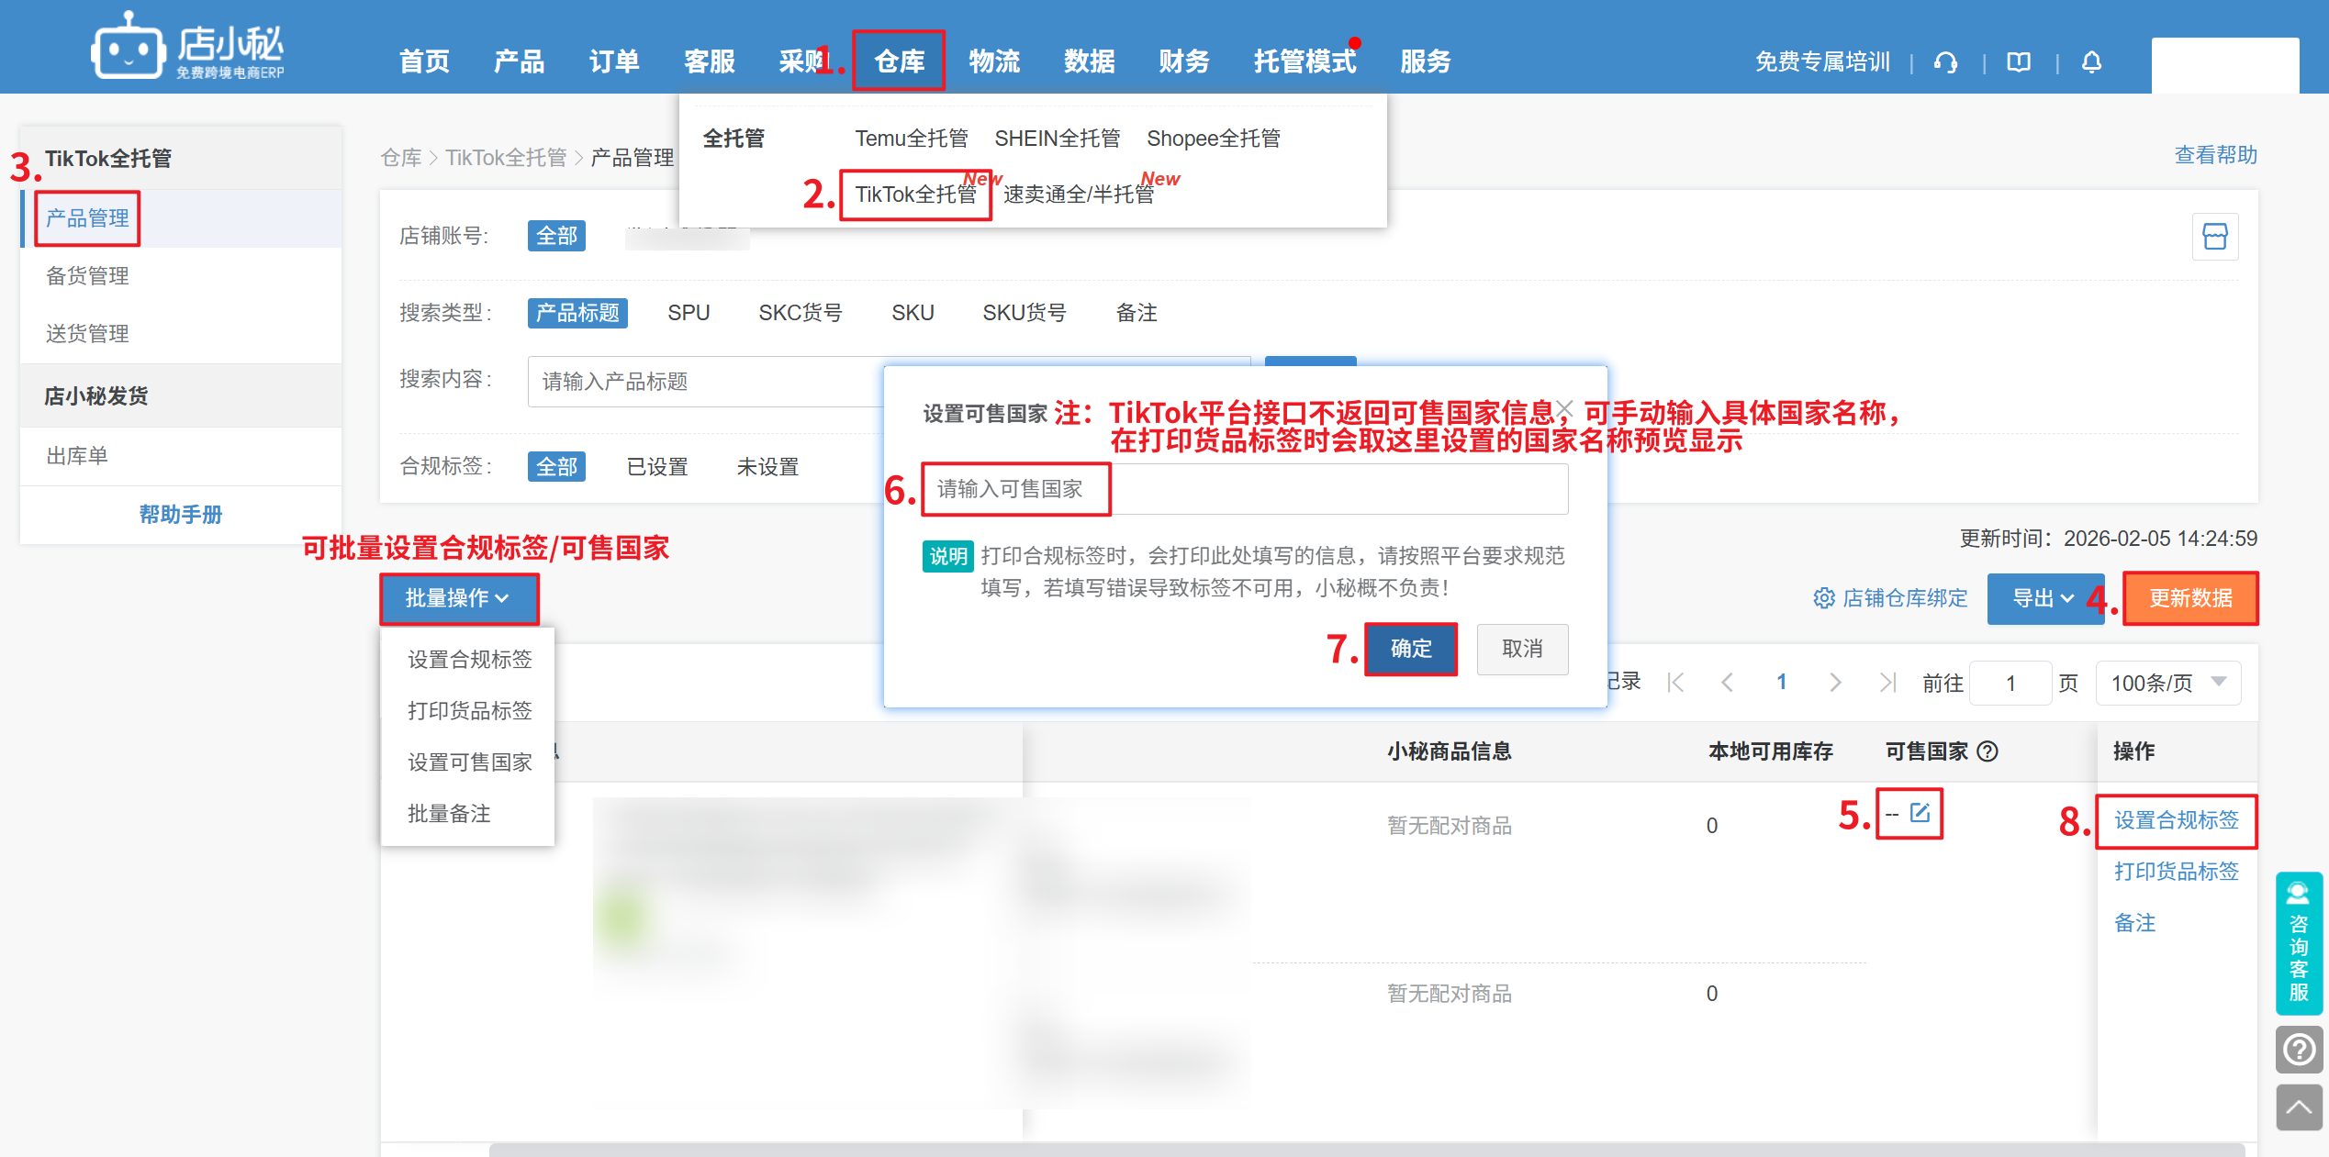Choose 速卖通全/半托管 in the dropdown menu
2329x1157 pixels.
[x=1078, y=195]
